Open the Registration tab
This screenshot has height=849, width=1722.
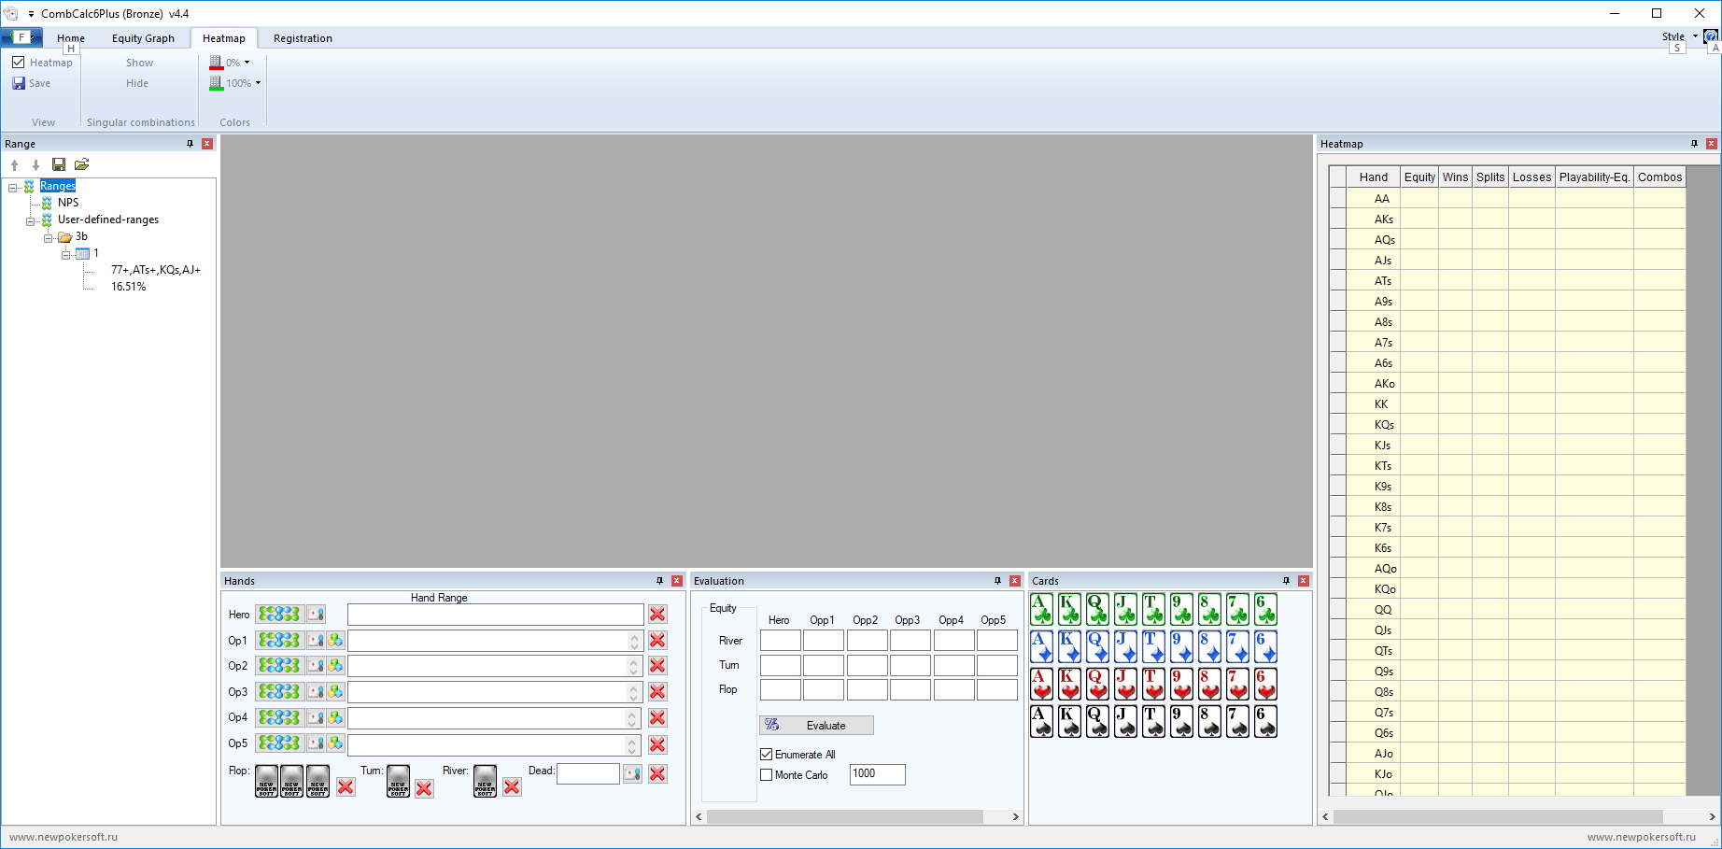303,38
